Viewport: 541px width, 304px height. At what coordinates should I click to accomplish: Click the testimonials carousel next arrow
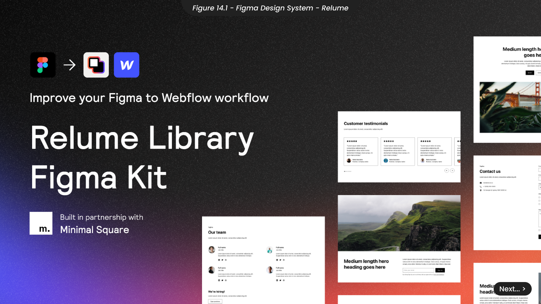(x=452, y=171)
